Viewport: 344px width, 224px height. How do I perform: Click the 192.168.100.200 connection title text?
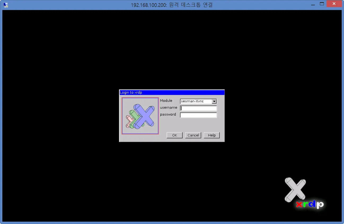172,4
